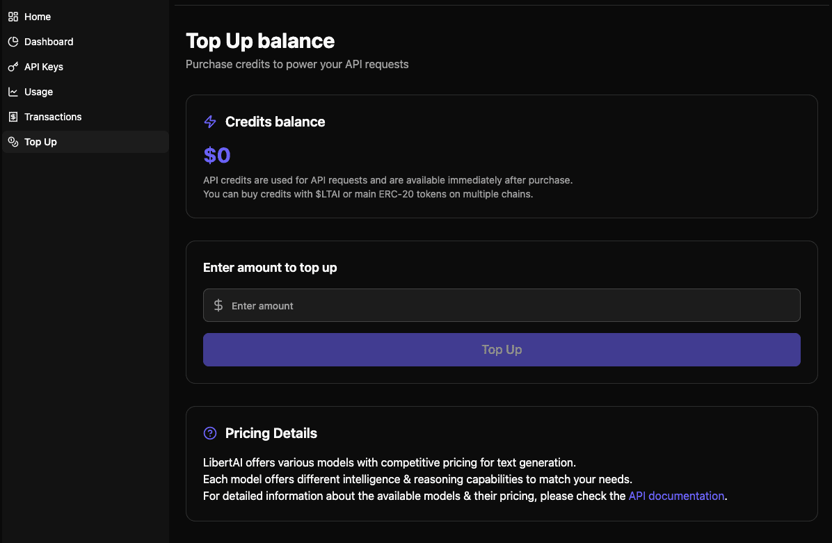Click the Transactions receipt icon
The height and width of the screenshot is (543, 832).
(x=13, y=117)
